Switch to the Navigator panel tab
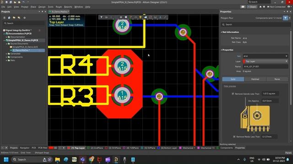293x164 pixels. click(x=25, y=148)
